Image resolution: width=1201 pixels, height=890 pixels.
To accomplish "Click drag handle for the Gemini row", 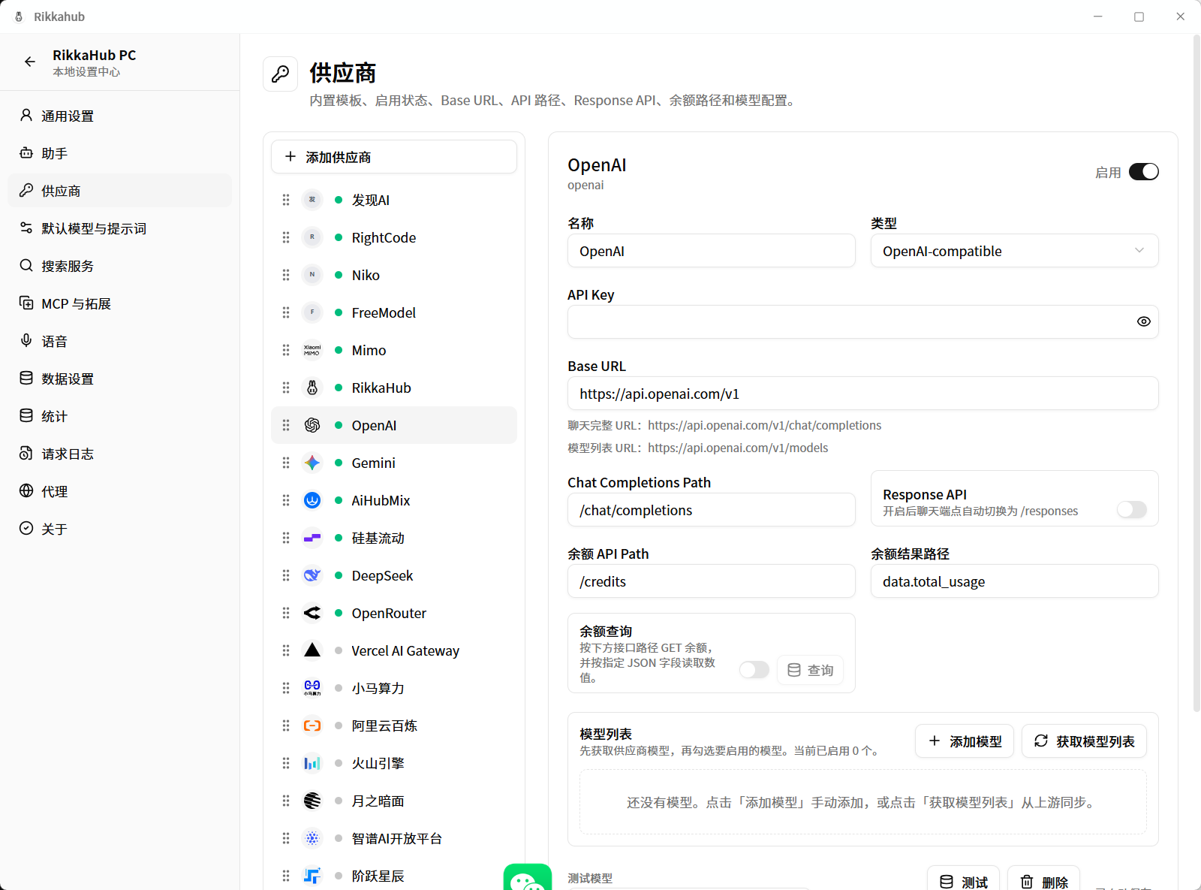I will coord(286,463).
